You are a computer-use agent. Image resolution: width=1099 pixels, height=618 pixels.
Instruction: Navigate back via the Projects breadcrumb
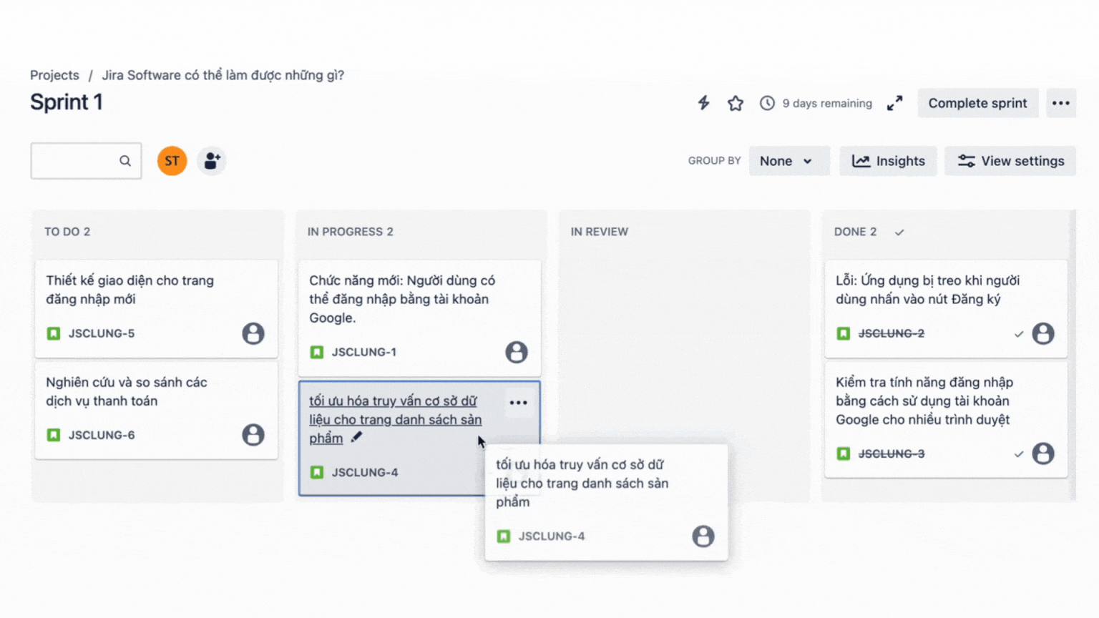coord(54,74)
